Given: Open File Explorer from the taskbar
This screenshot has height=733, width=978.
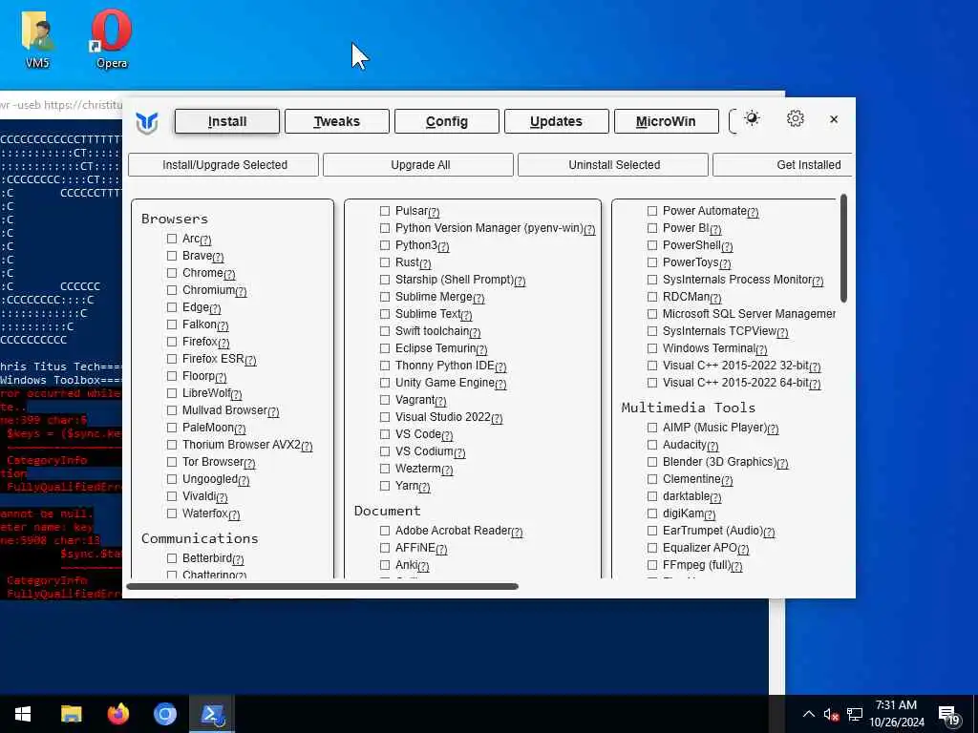Looking at the screenshot, I should [x=71, y=714].
